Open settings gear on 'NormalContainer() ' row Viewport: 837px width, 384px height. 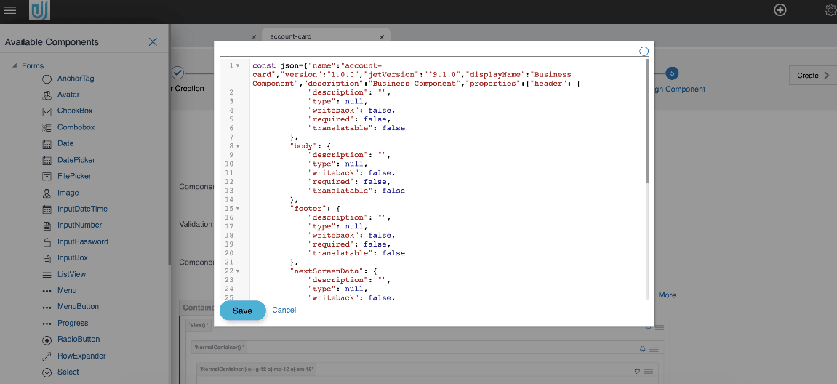point(642,349)
